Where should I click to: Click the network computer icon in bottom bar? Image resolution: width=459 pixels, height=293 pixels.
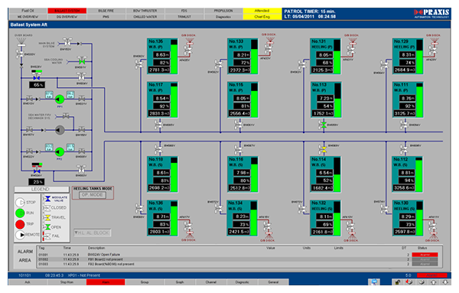coord(374,282)
